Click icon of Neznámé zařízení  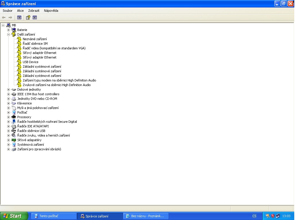(19, 39)
